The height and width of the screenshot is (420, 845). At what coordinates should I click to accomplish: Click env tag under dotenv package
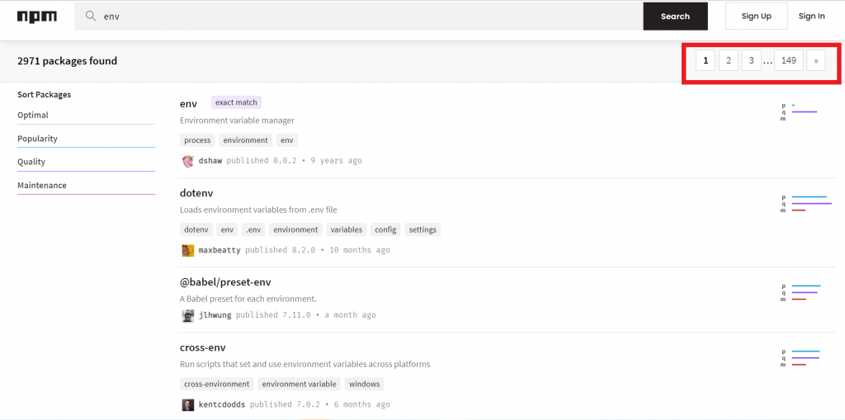pos(228,229)
